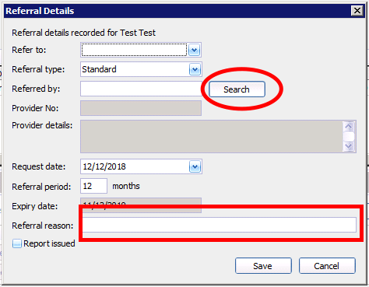Expand the Referral type dropdown arrow
This screenshot has height=287, width=369.
point(195,69)
